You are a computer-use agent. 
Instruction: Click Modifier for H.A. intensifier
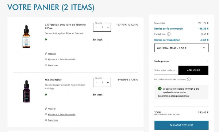50,109
